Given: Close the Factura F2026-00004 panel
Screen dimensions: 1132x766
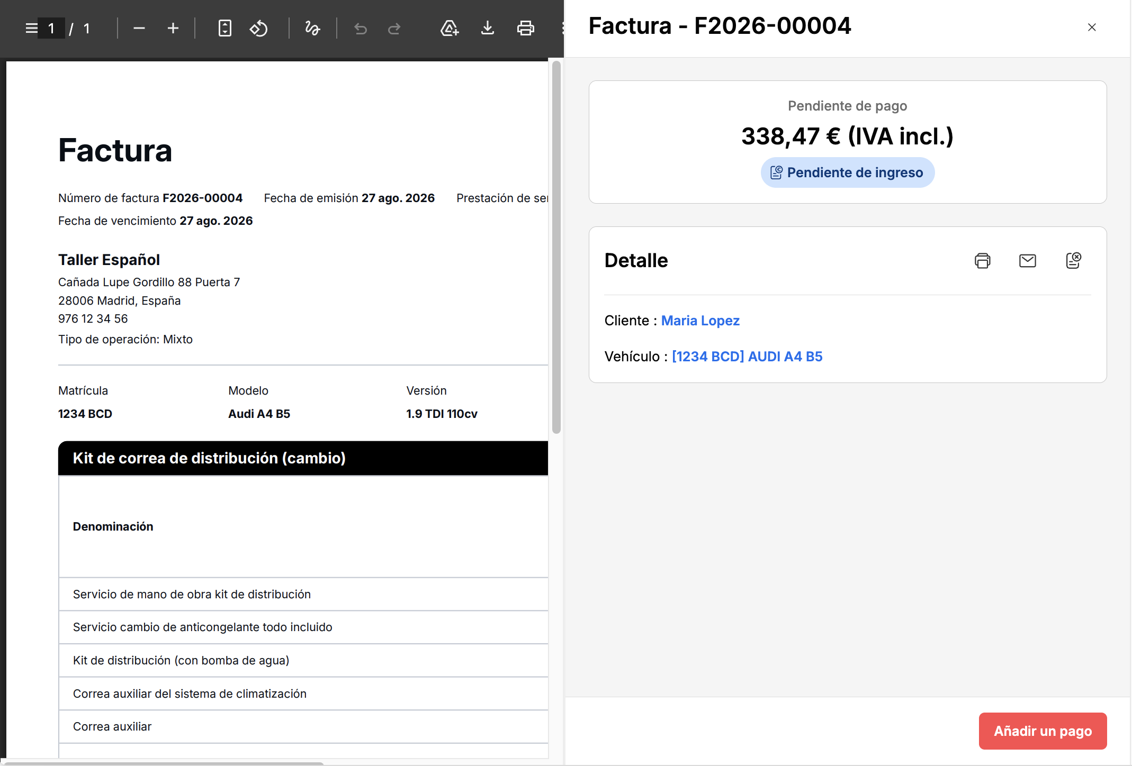Looking at the screenshot, I should coord(1092,28).
